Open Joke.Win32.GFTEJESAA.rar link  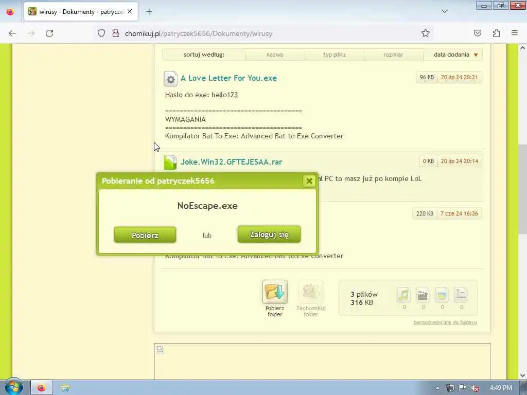pyautogui.click(x=231, y=162)
